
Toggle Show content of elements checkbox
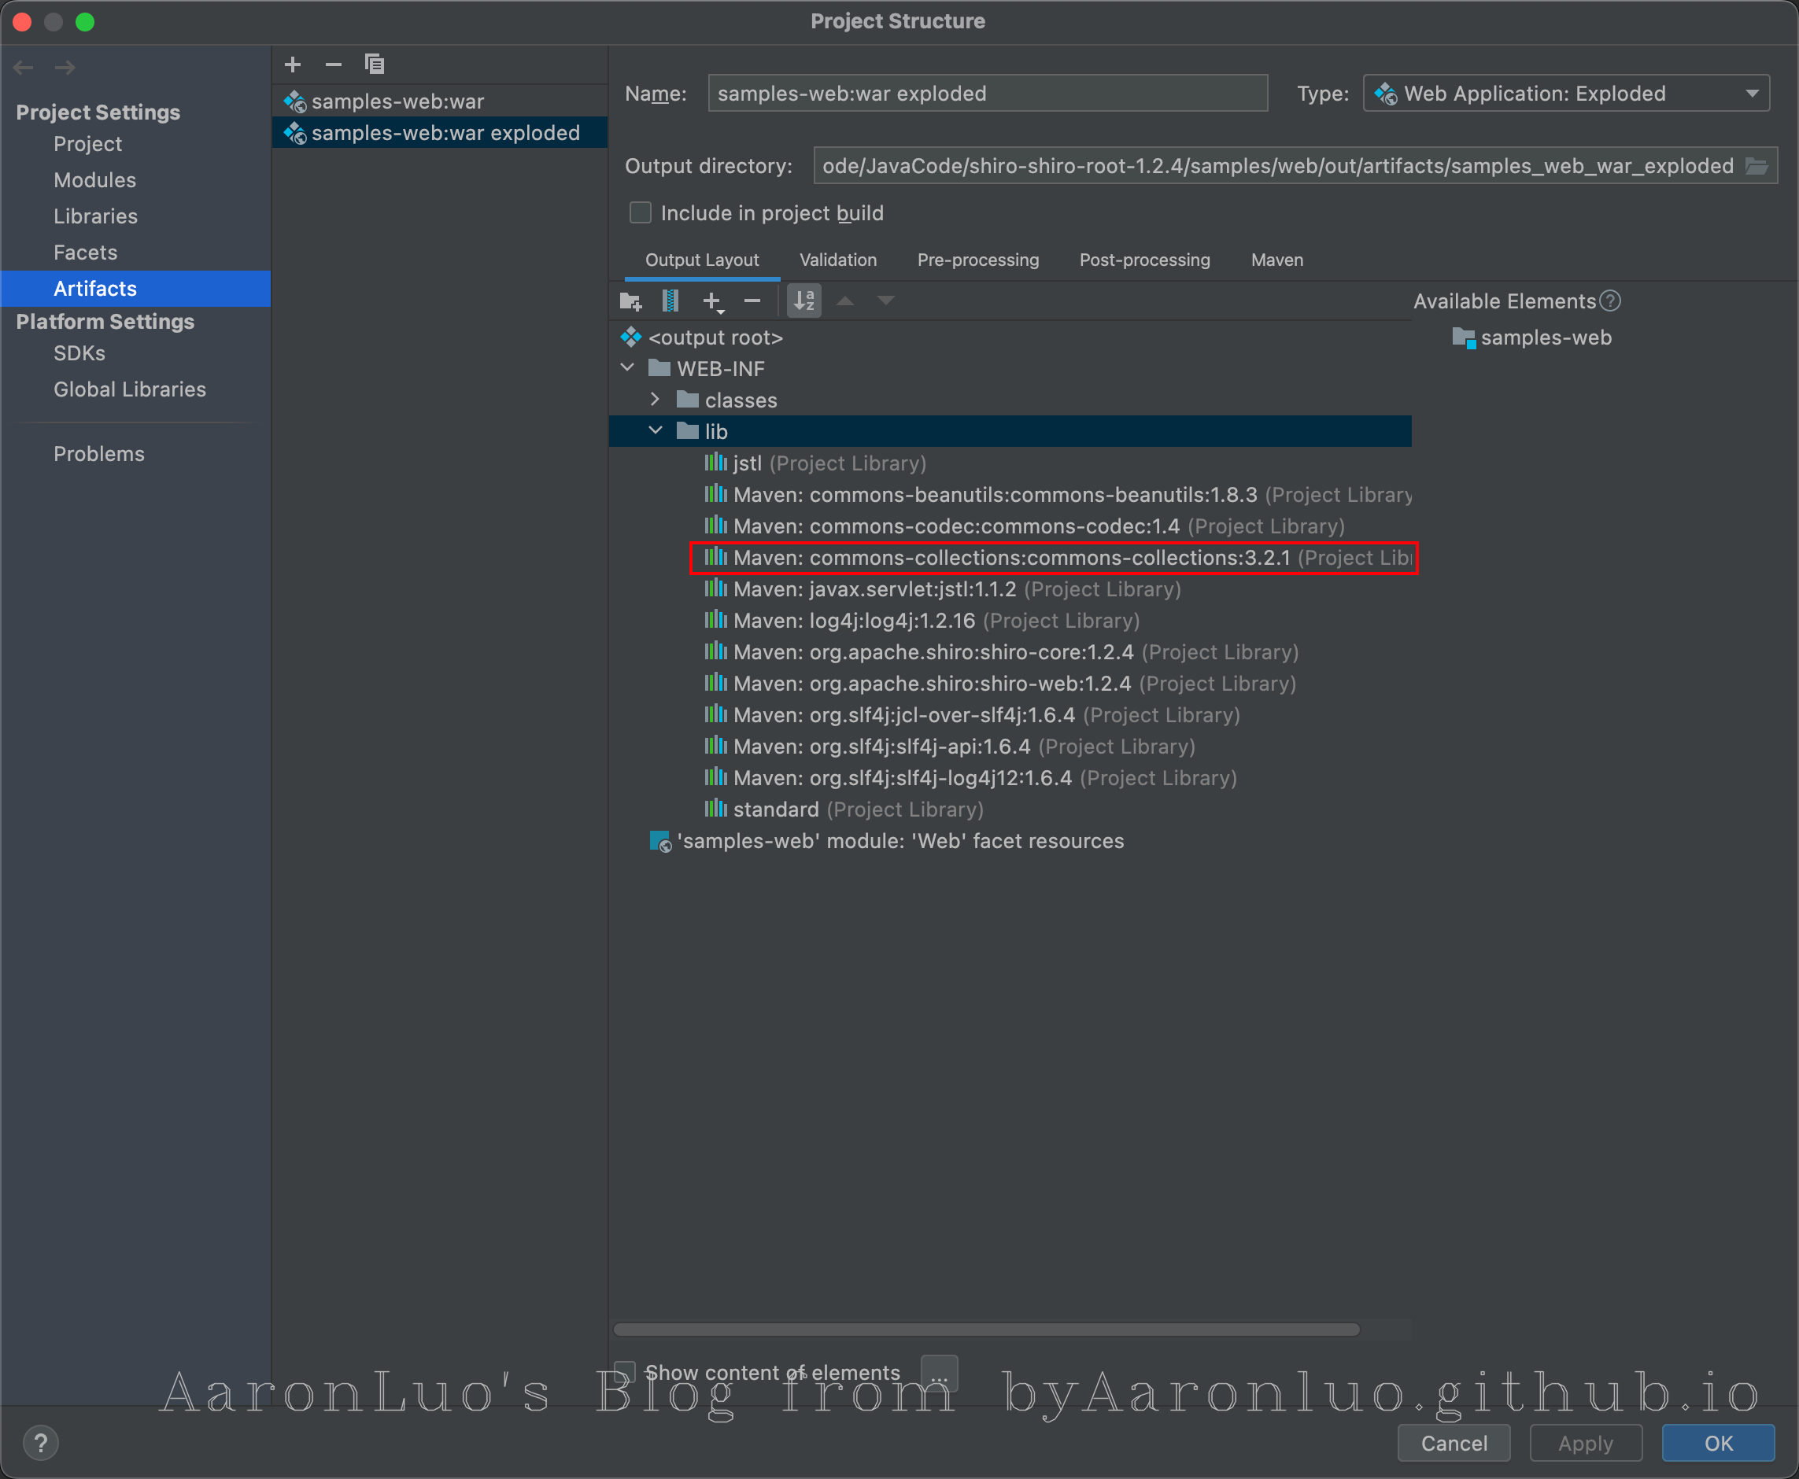point(625,1372)
